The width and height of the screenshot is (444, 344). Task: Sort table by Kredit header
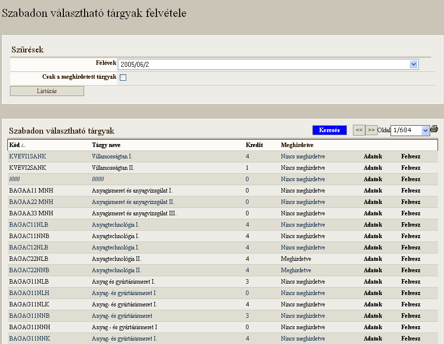coord(254,145)
